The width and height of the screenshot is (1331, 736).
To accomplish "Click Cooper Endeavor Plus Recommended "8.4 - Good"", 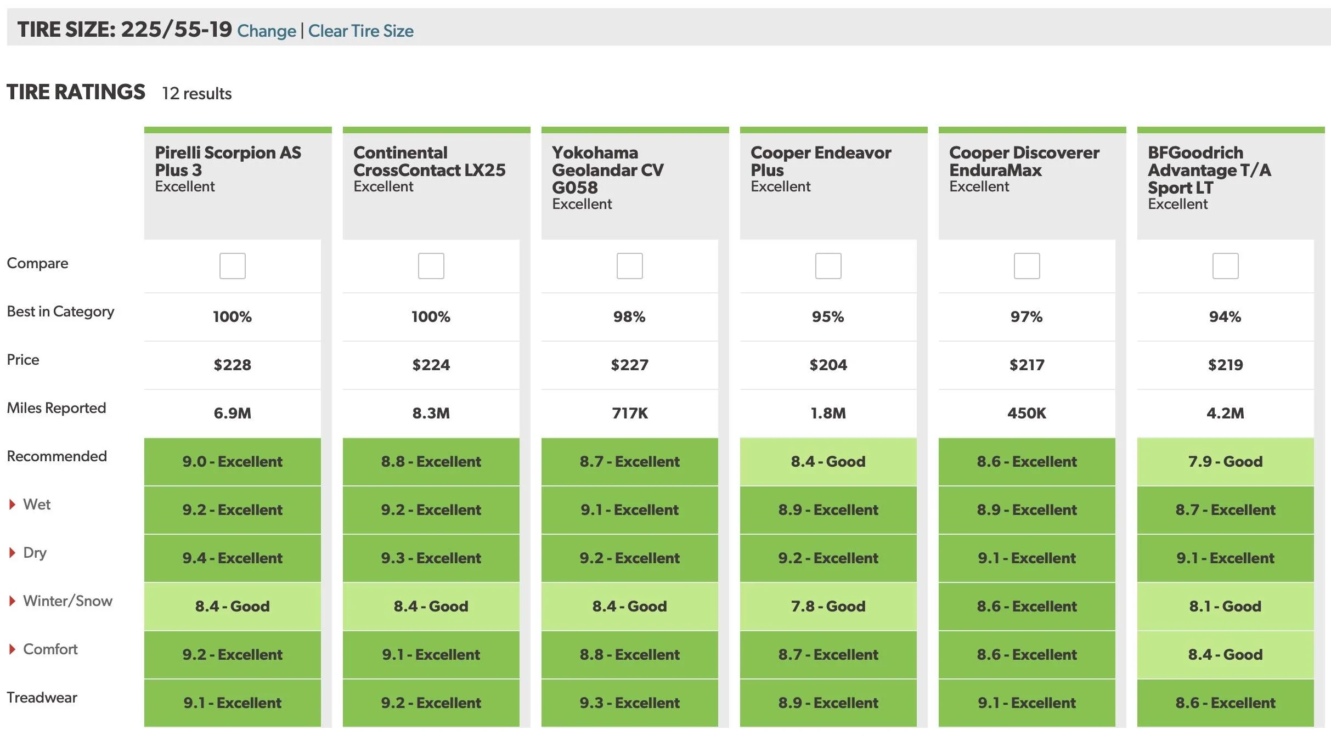I will coord(828,461).
